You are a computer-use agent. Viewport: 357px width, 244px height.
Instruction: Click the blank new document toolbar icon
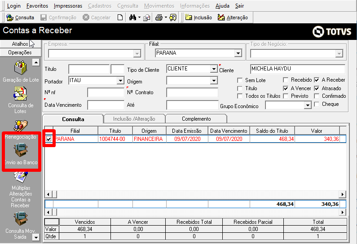(x=120, y=17)
